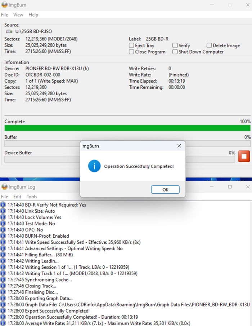Close the ImgBurn Log window

click(248, 187)
